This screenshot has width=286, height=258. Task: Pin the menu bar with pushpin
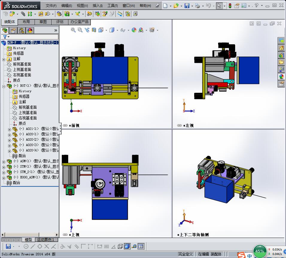tap(157, 5)
